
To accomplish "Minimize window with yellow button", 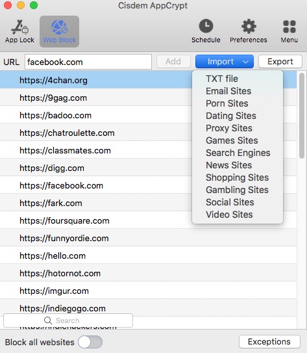I will pos(21,5).
